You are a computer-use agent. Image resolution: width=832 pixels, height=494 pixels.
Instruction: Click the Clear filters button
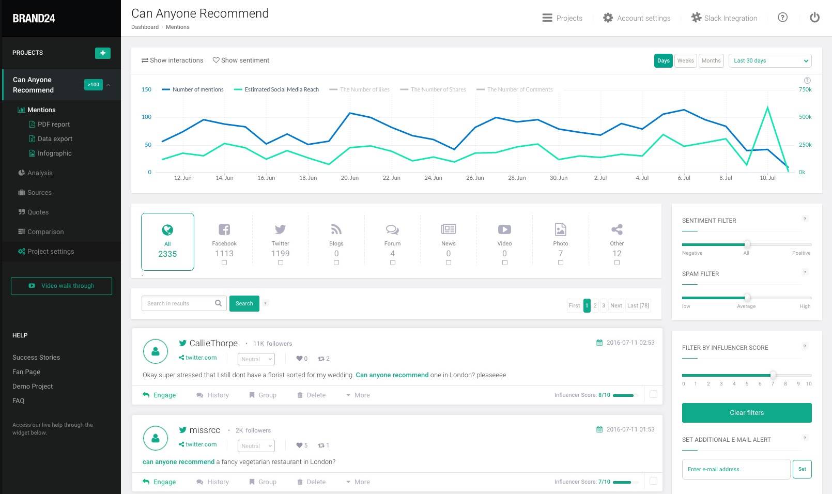pyautogui.click(x=746, y=412)
